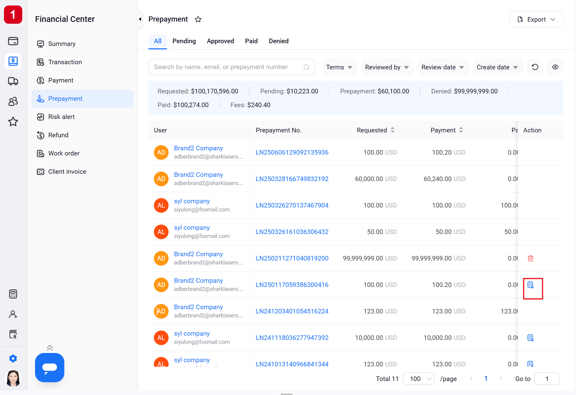576x395 pixels.
Task: Expand the Review date filter
Action: (x=443, y=67)
